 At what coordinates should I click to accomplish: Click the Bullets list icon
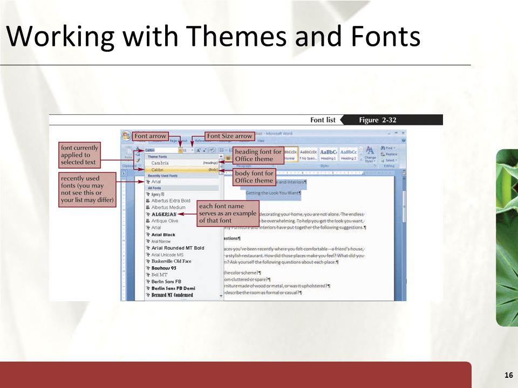click(222, 150)
